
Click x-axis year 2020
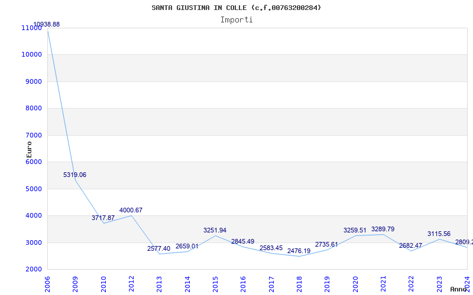(x=355, y=284)
